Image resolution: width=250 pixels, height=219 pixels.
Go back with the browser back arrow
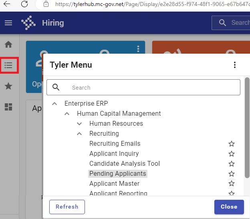click(x=7, y=4)
